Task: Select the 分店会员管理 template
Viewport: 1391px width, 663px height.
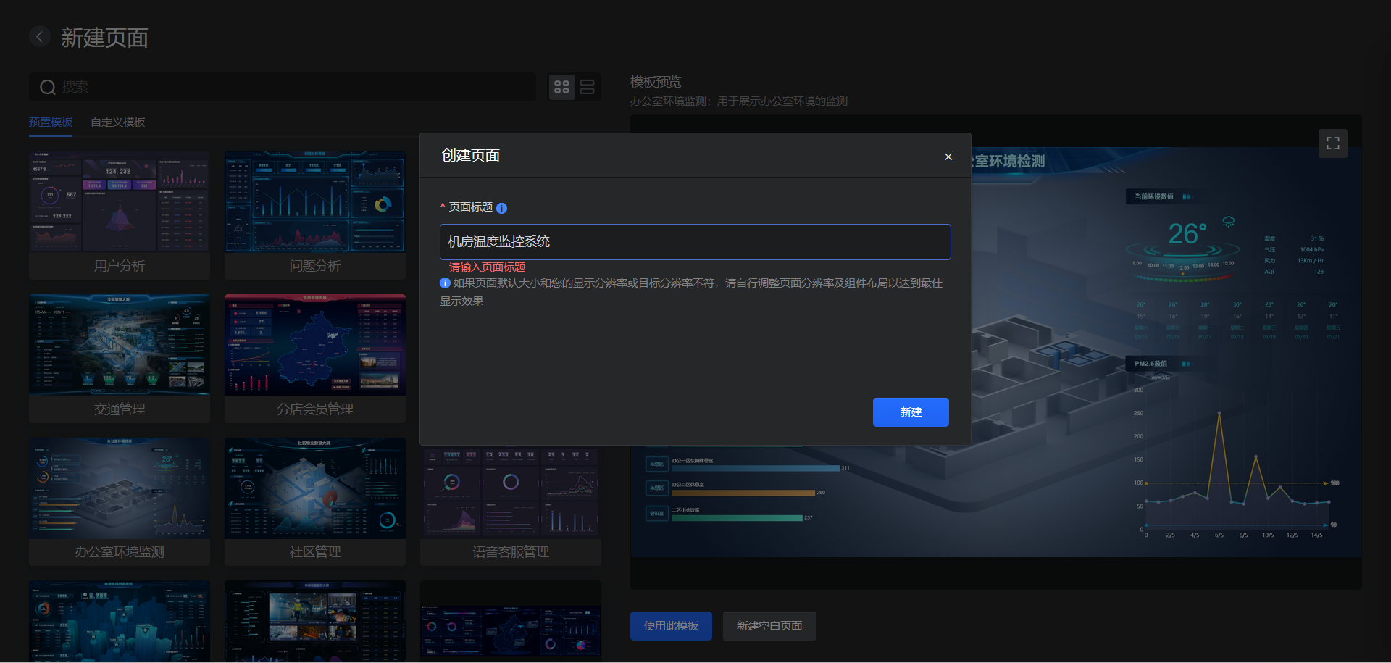Action: pyautogui.click(x=314, y=345)
